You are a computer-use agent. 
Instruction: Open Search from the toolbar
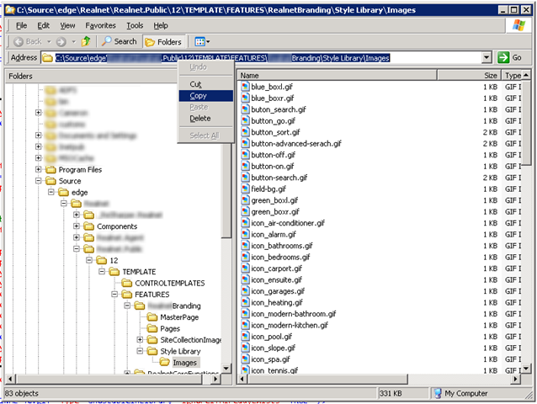tap(120, 41)
